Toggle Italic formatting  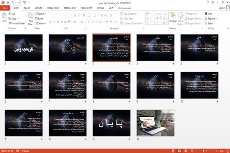[x=54, y=22]
